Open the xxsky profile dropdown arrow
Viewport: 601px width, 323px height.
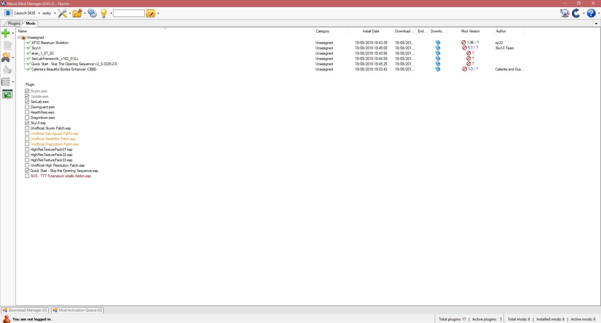(x=55, y=13)
